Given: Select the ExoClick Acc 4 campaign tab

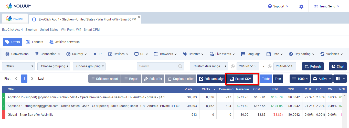Looking at the screenshot, I should 85,19.
